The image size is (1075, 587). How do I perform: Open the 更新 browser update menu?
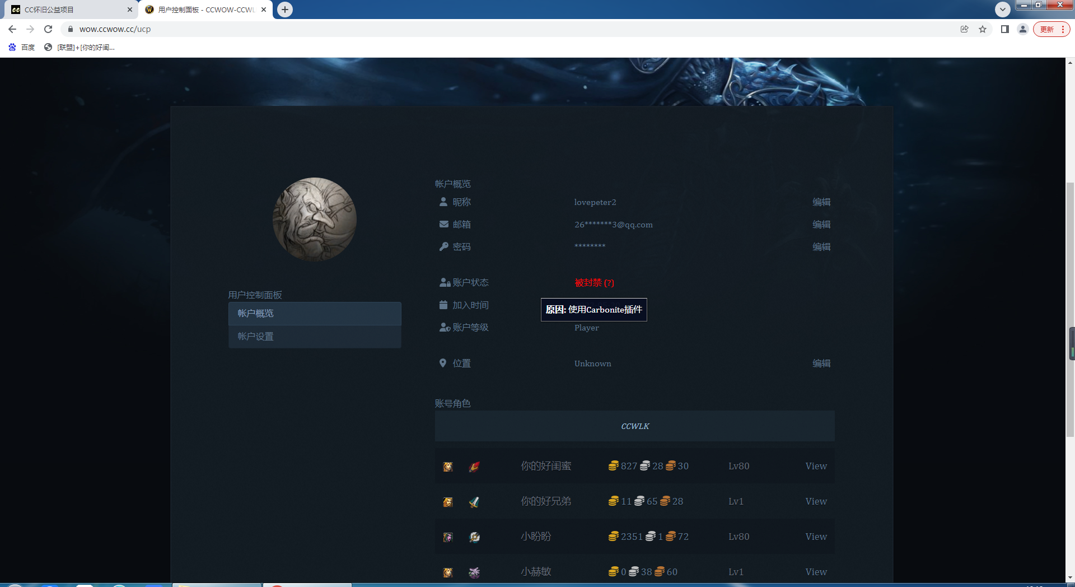pyautogui.click(x=1051, y=29)
